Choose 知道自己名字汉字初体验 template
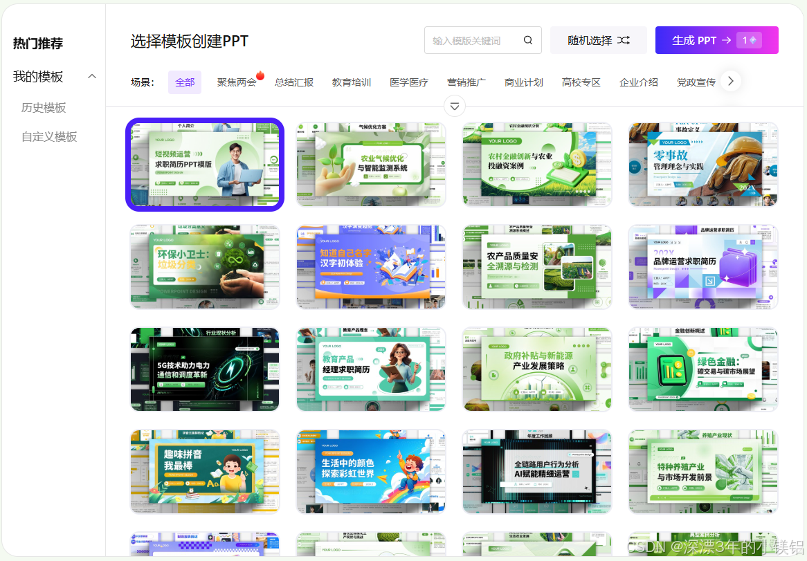Image resolution: width=807 pixels, height=561 pixels. coord(371,267)
